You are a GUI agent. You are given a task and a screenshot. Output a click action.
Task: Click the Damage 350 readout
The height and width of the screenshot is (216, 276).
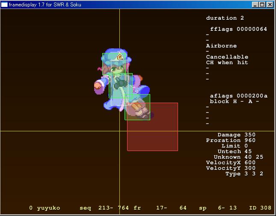coord(236,135)
